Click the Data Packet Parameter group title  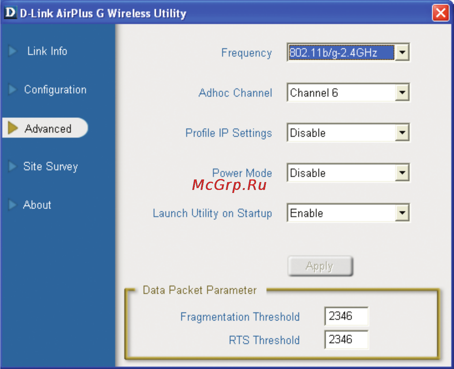pos(200,290)
